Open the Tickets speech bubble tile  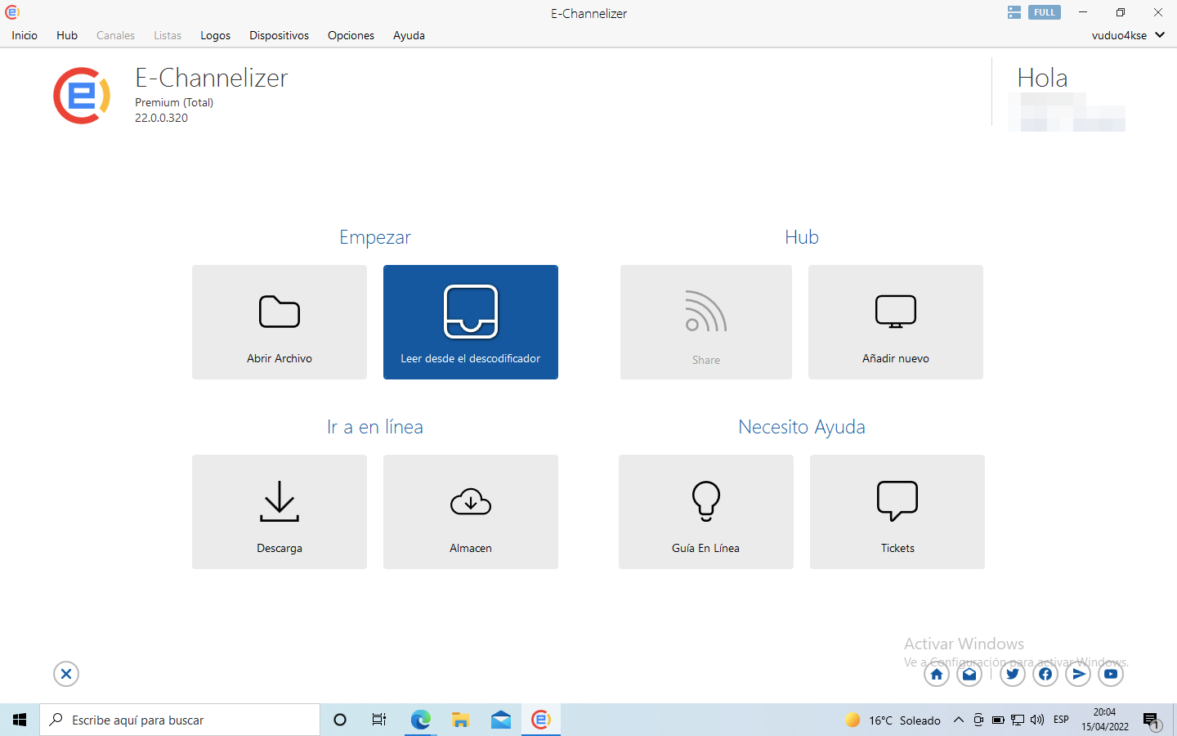pyautogui.click(x=897, y=512)
